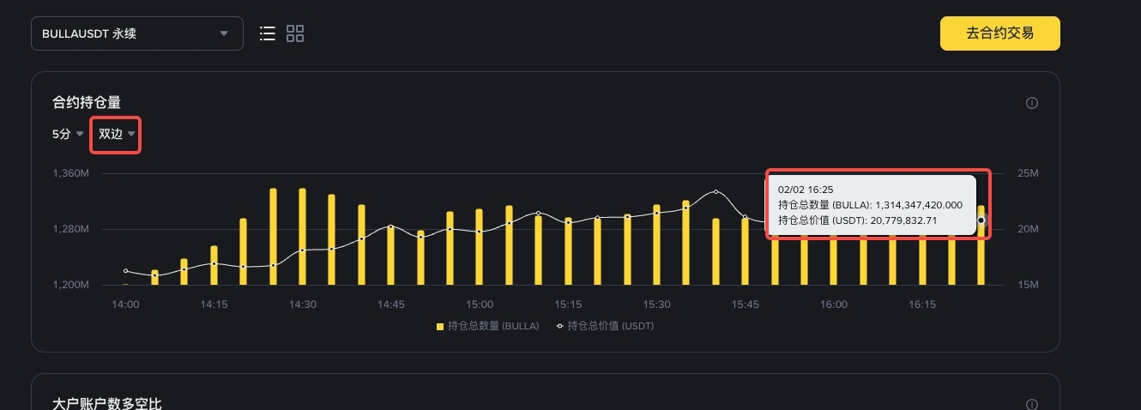Click info icon for 合约持仓量 panel
This screenshot has height=410, width=1141.
pyautogui.click(x=1032, y=103)
